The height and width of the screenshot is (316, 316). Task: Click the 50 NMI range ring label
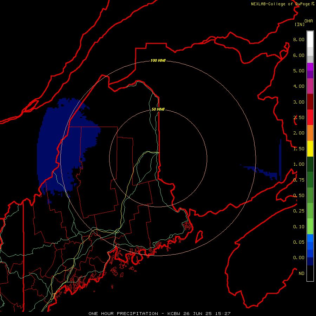point(158,109)
